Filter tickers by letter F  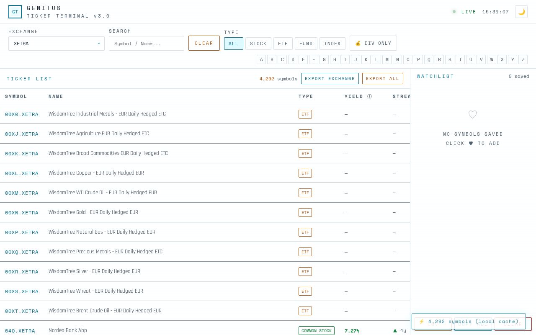point(314,59)
